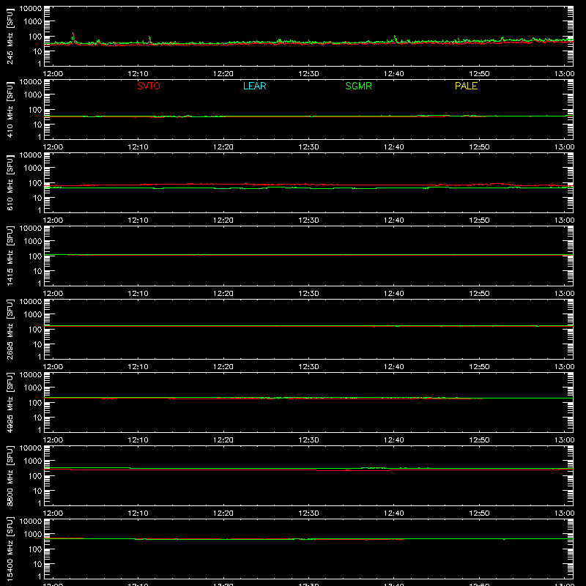Click the spike near 12:40 at 245 MHz
The image size is (586, 586).
coord(396,39)
